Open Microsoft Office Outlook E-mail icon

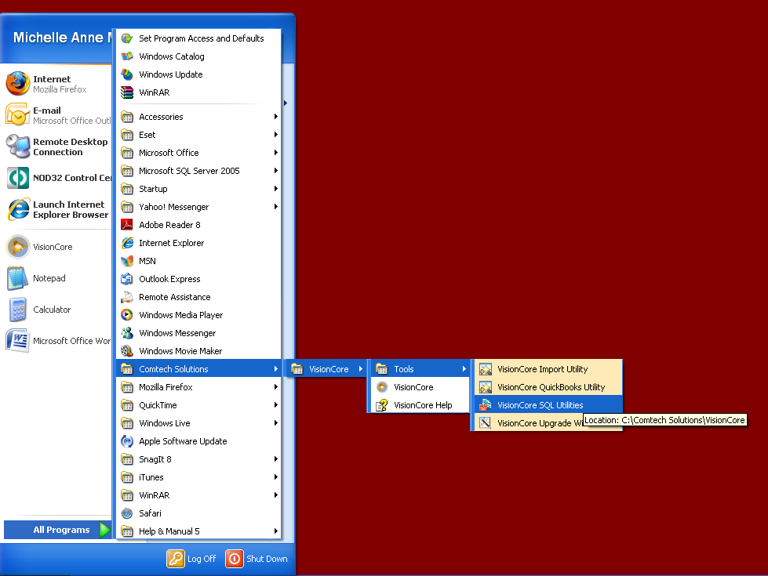click(17, 115)
